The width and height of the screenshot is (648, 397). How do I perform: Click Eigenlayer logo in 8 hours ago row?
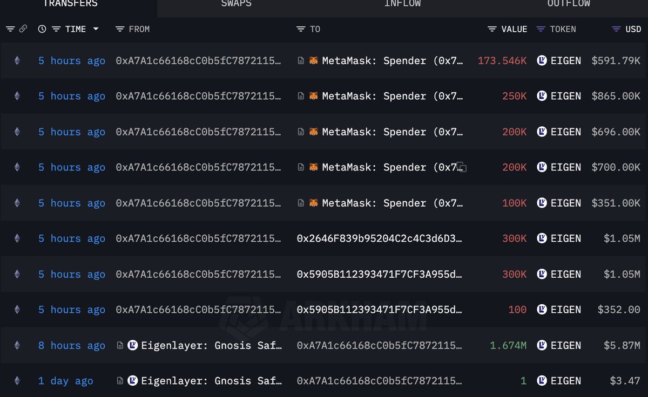[133, 345]
